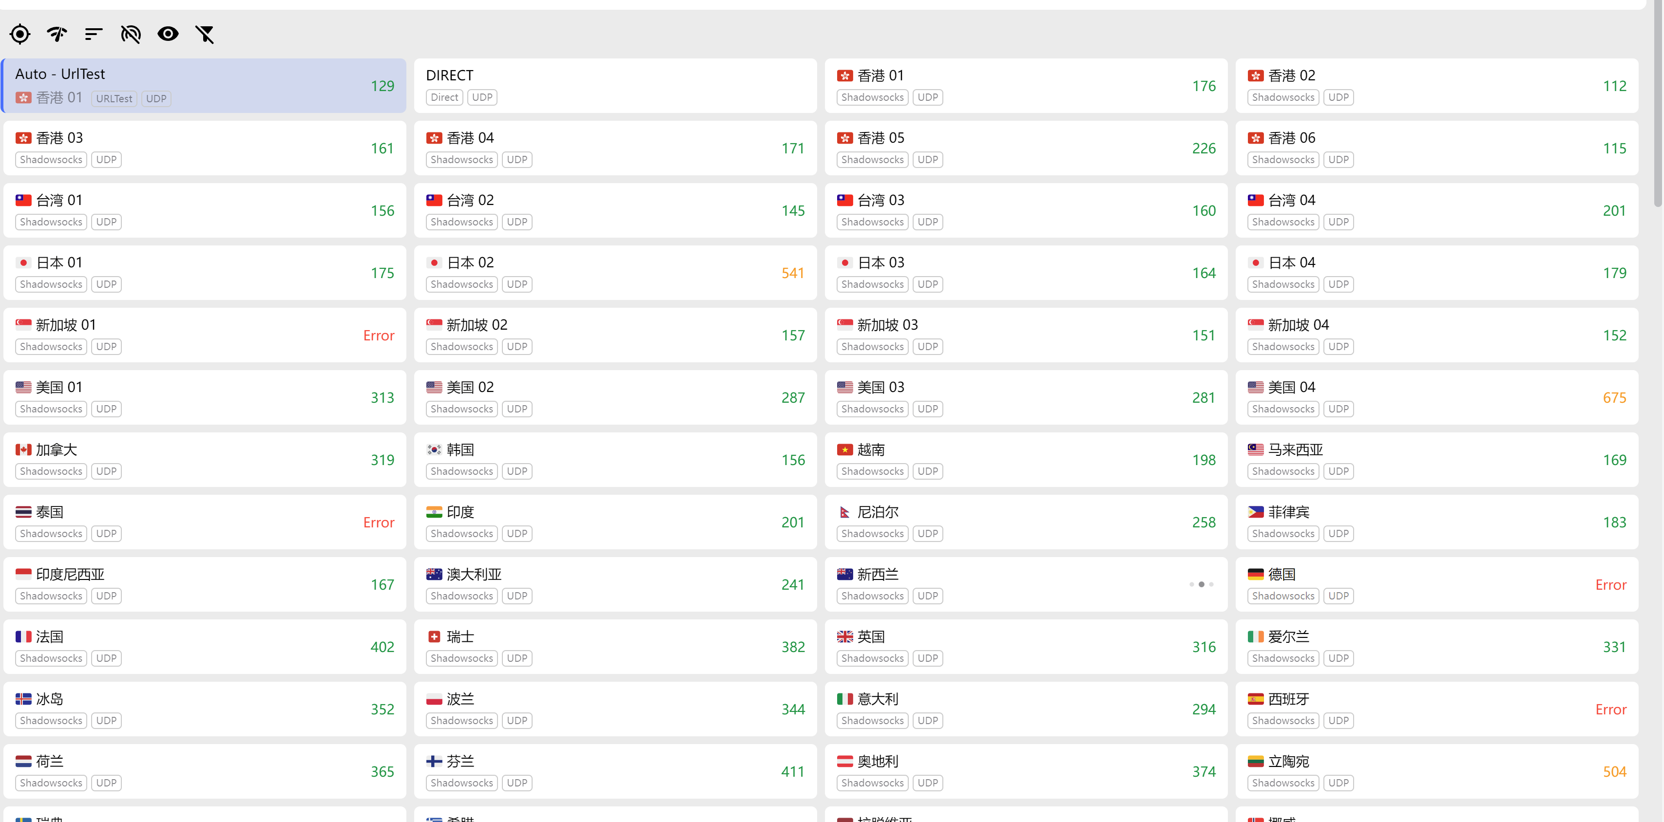
Task: Toggle the crossed-out filter icon
Action: coord(205,34)
